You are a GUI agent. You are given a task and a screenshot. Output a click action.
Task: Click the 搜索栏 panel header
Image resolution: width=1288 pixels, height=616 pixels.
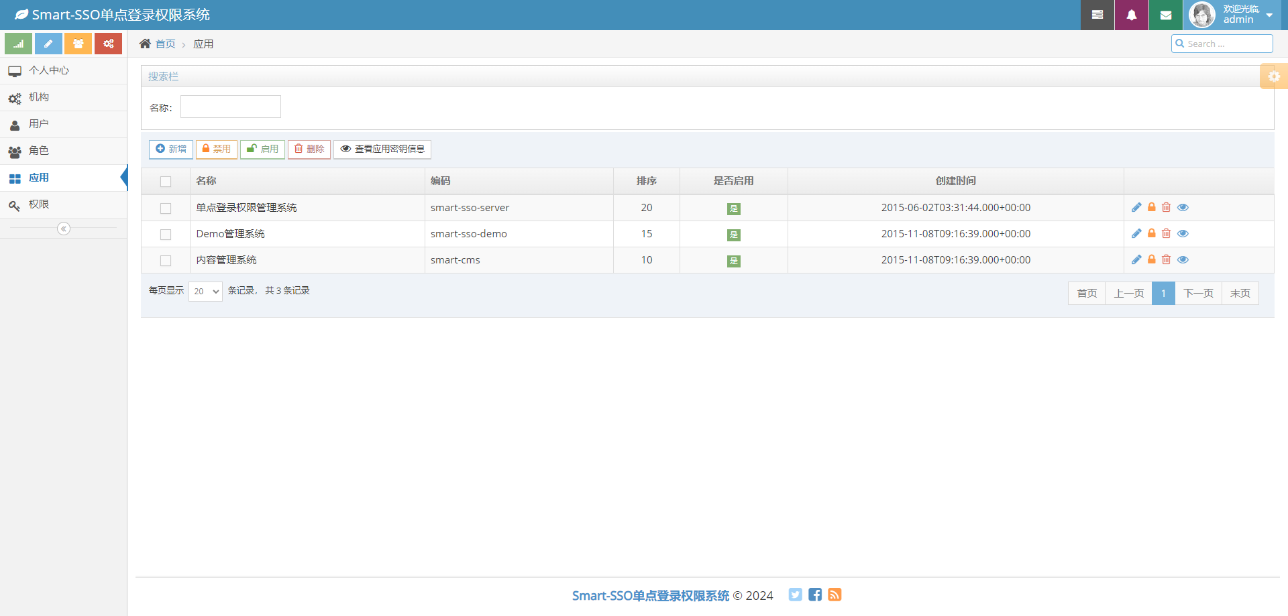(707, 76)
